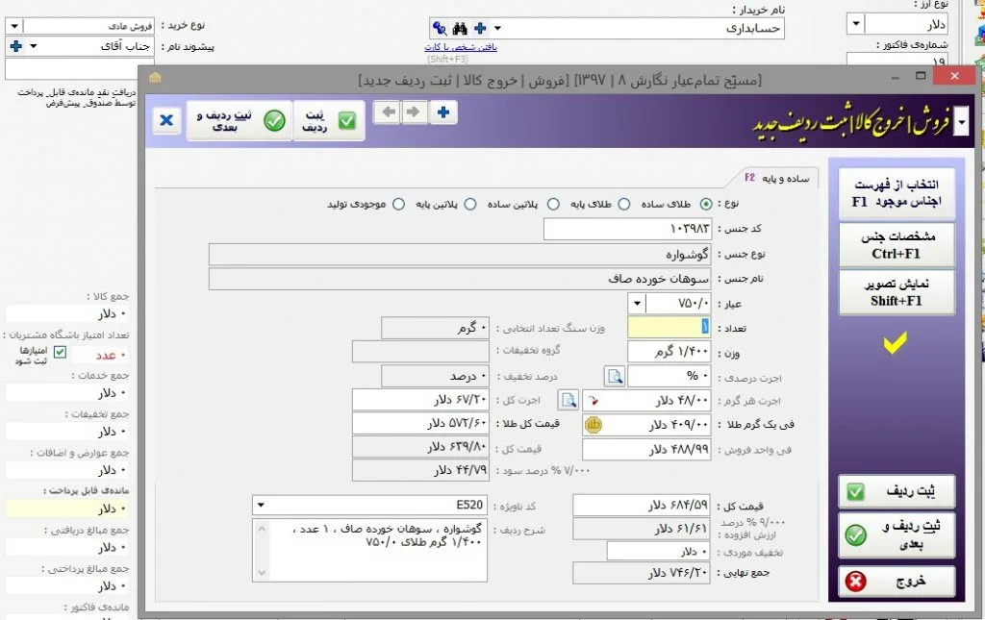Click the 'خروج' exit button
The width and height of the screenshot is (985, 620).
(x=897, y=582)
